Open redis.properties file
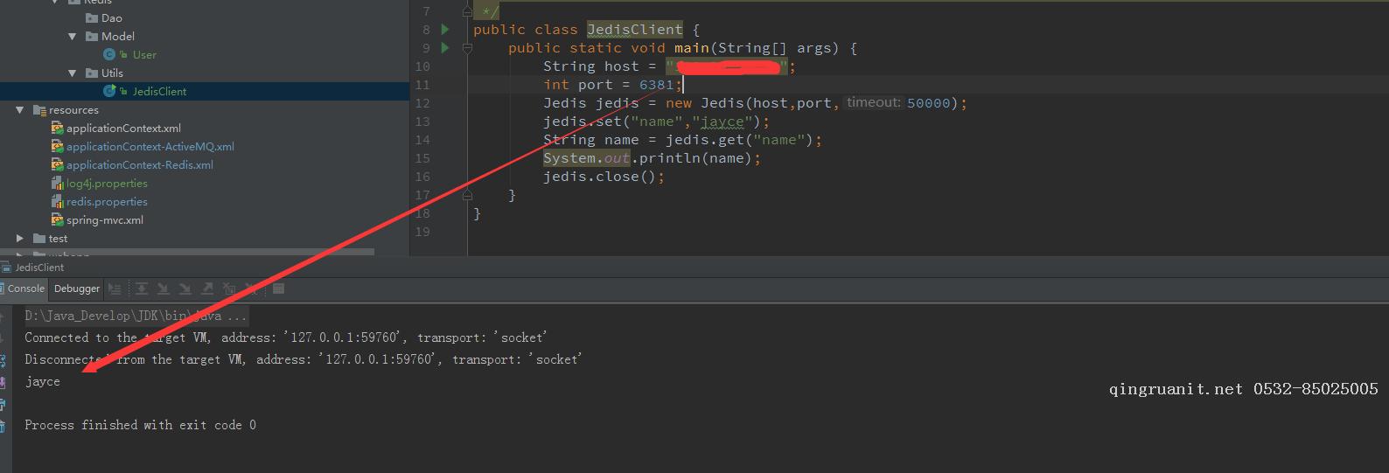 click(x=107, y=201)
